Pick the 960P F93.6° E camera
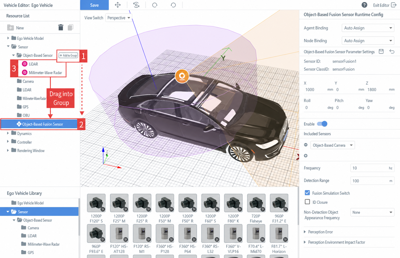 click(x=96, y=233)
